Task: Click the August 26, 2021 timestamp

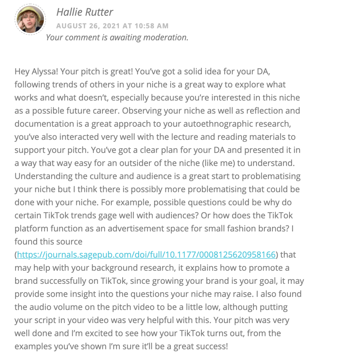Action: tap(112, 26)
